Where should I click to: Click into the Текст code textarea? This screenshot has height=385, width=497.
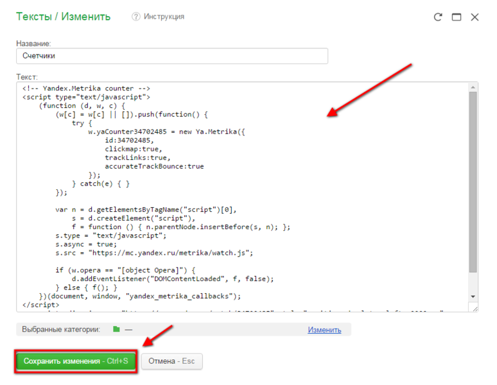[x=243, y=196]
